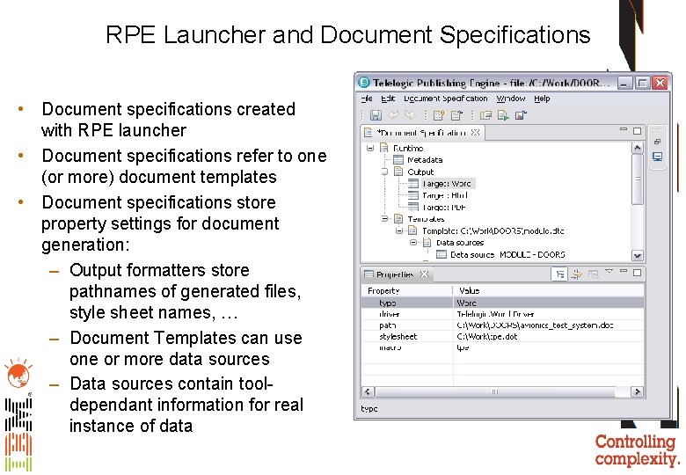Click the tree scrollbar down arrow

[638, 255]
